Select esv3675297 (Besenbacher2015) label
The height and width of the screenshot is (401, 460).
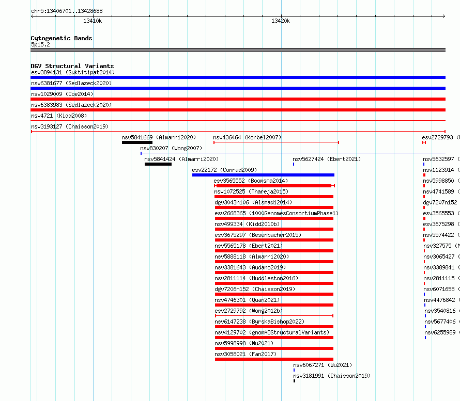[x=258, y=235]
